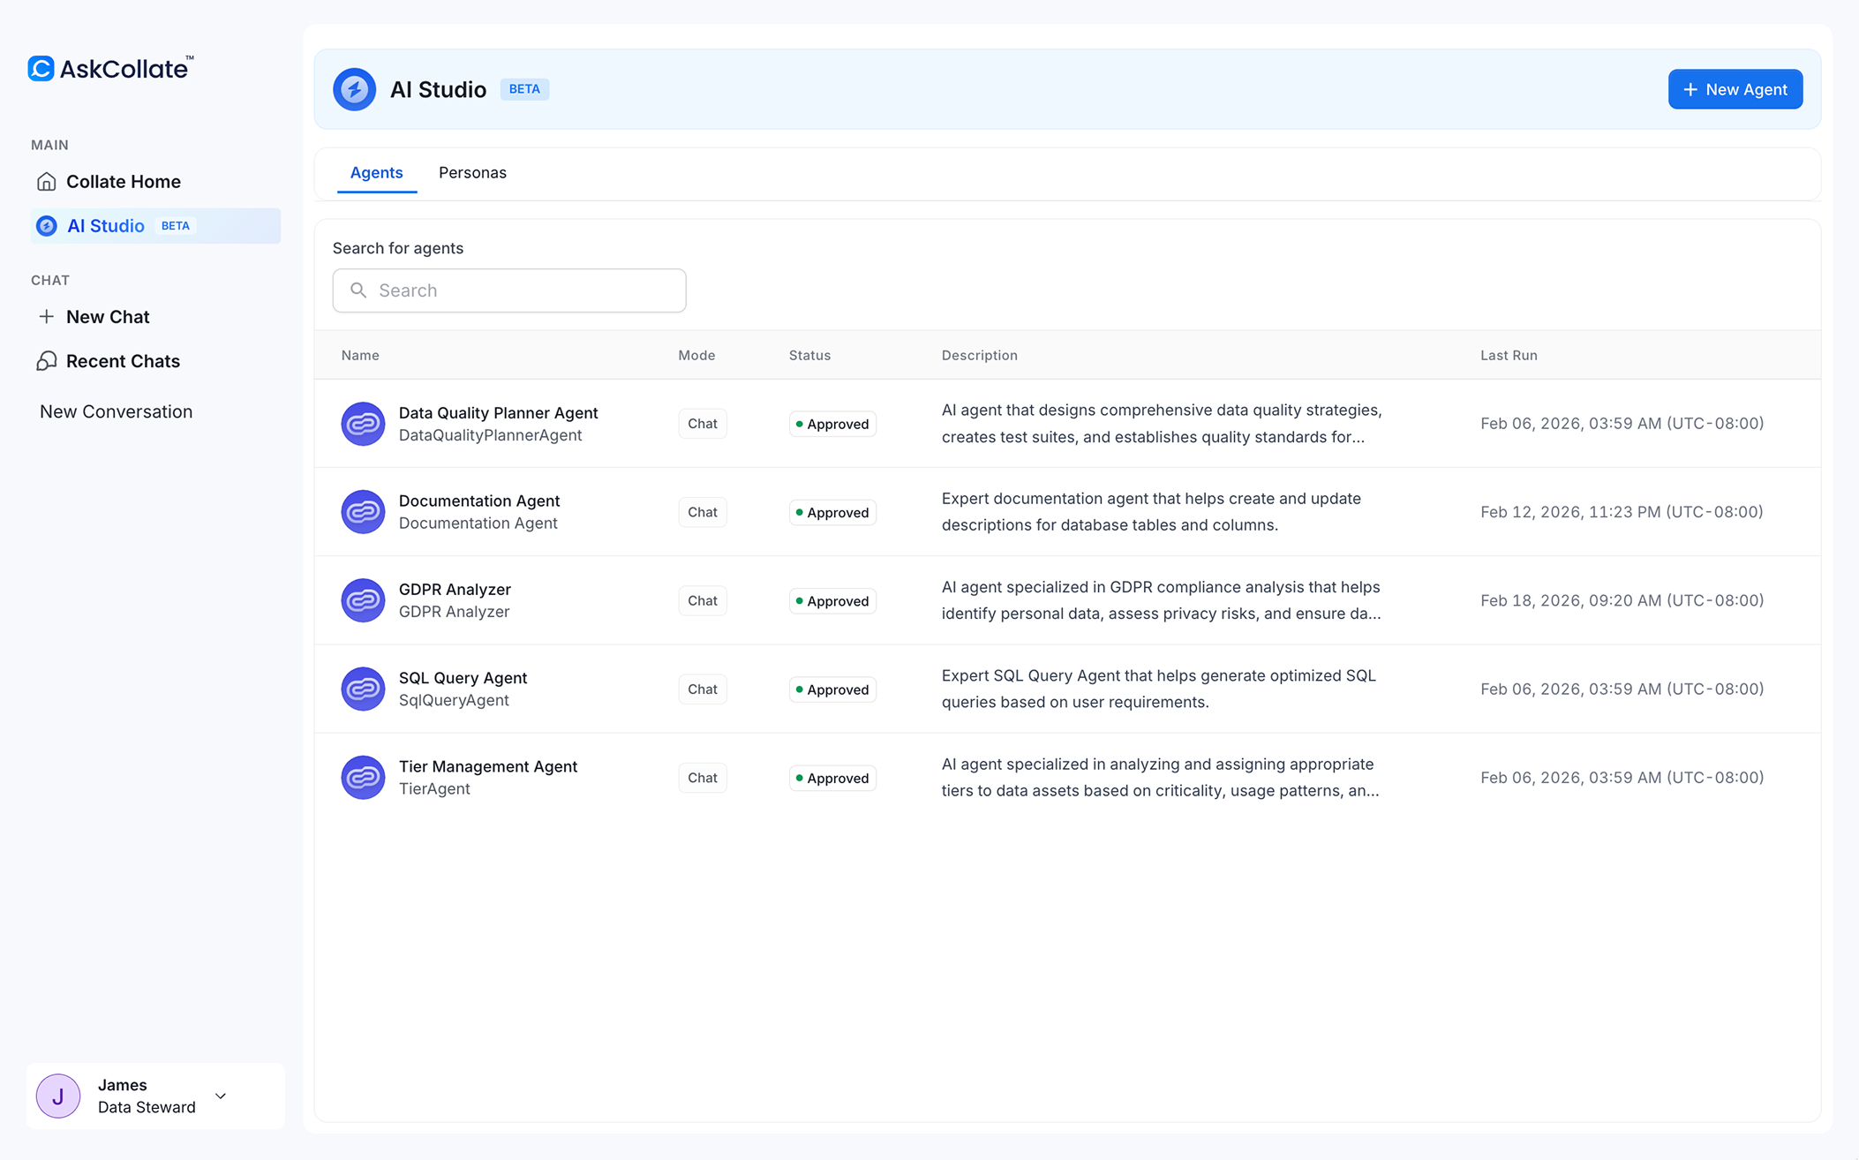Click the Collate Home house icon
The image size is (1859, 1160).
pyautogui.click(x=47, y=182)
